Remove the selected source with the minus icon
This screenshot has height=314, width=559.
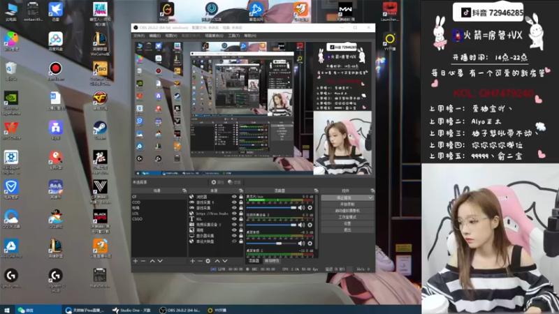(200, 261)
